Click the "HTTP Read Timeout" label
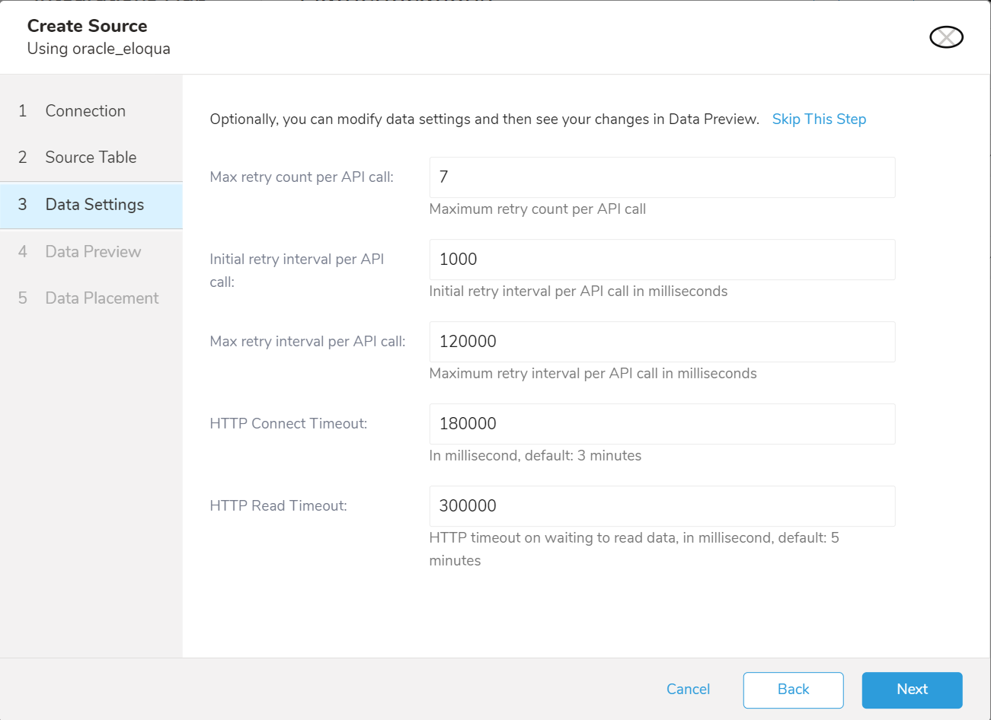 [x=278, y=506]
